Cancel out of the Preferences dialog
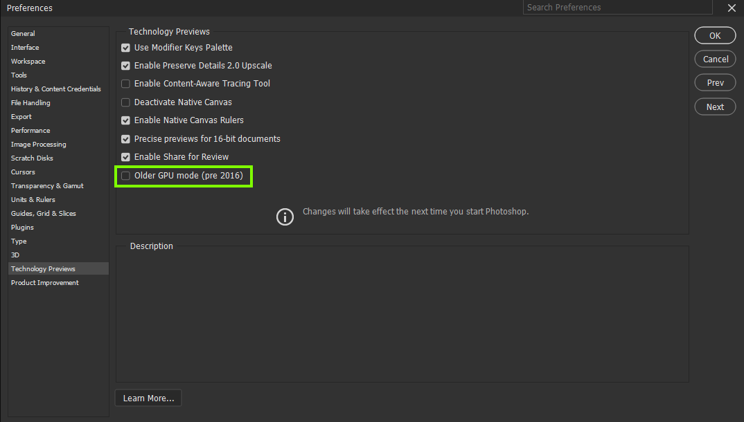Image resolution: width=744 pixels, height=422 pixels. pos(715,59)
